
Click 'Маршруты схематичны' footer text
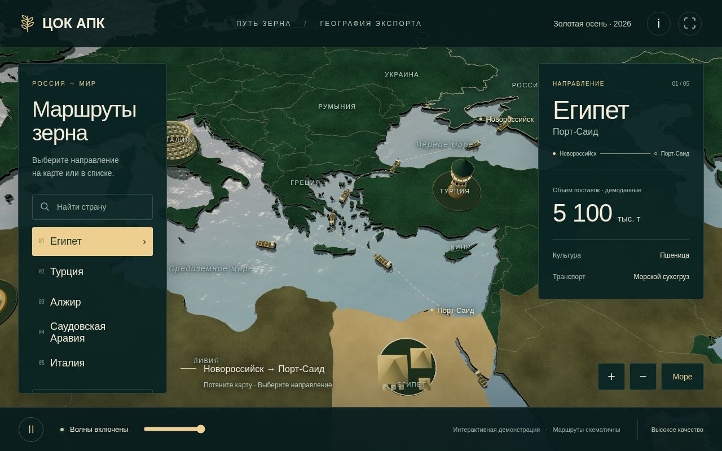click(x=587, y=430)
